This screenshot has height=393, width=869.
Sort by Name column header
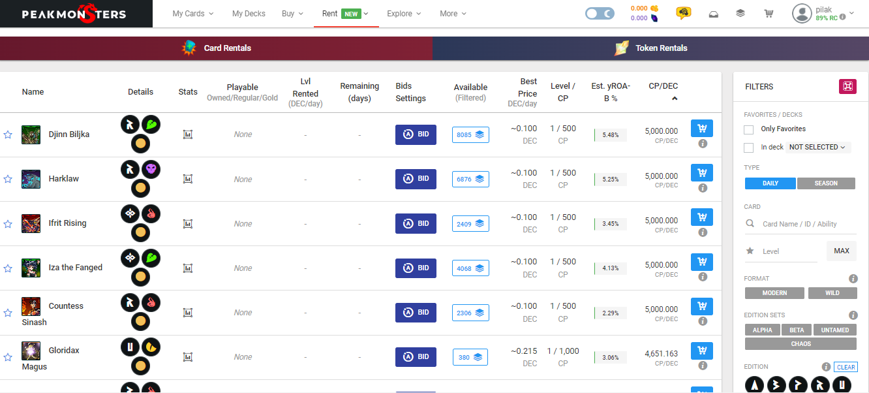(33, 92)
